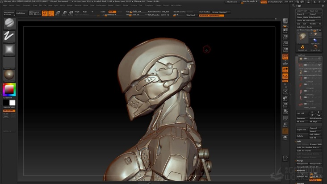Click the Scale icon in right shelf
The width and height of the screenshot is (327, 184).
tap(285, 105)
